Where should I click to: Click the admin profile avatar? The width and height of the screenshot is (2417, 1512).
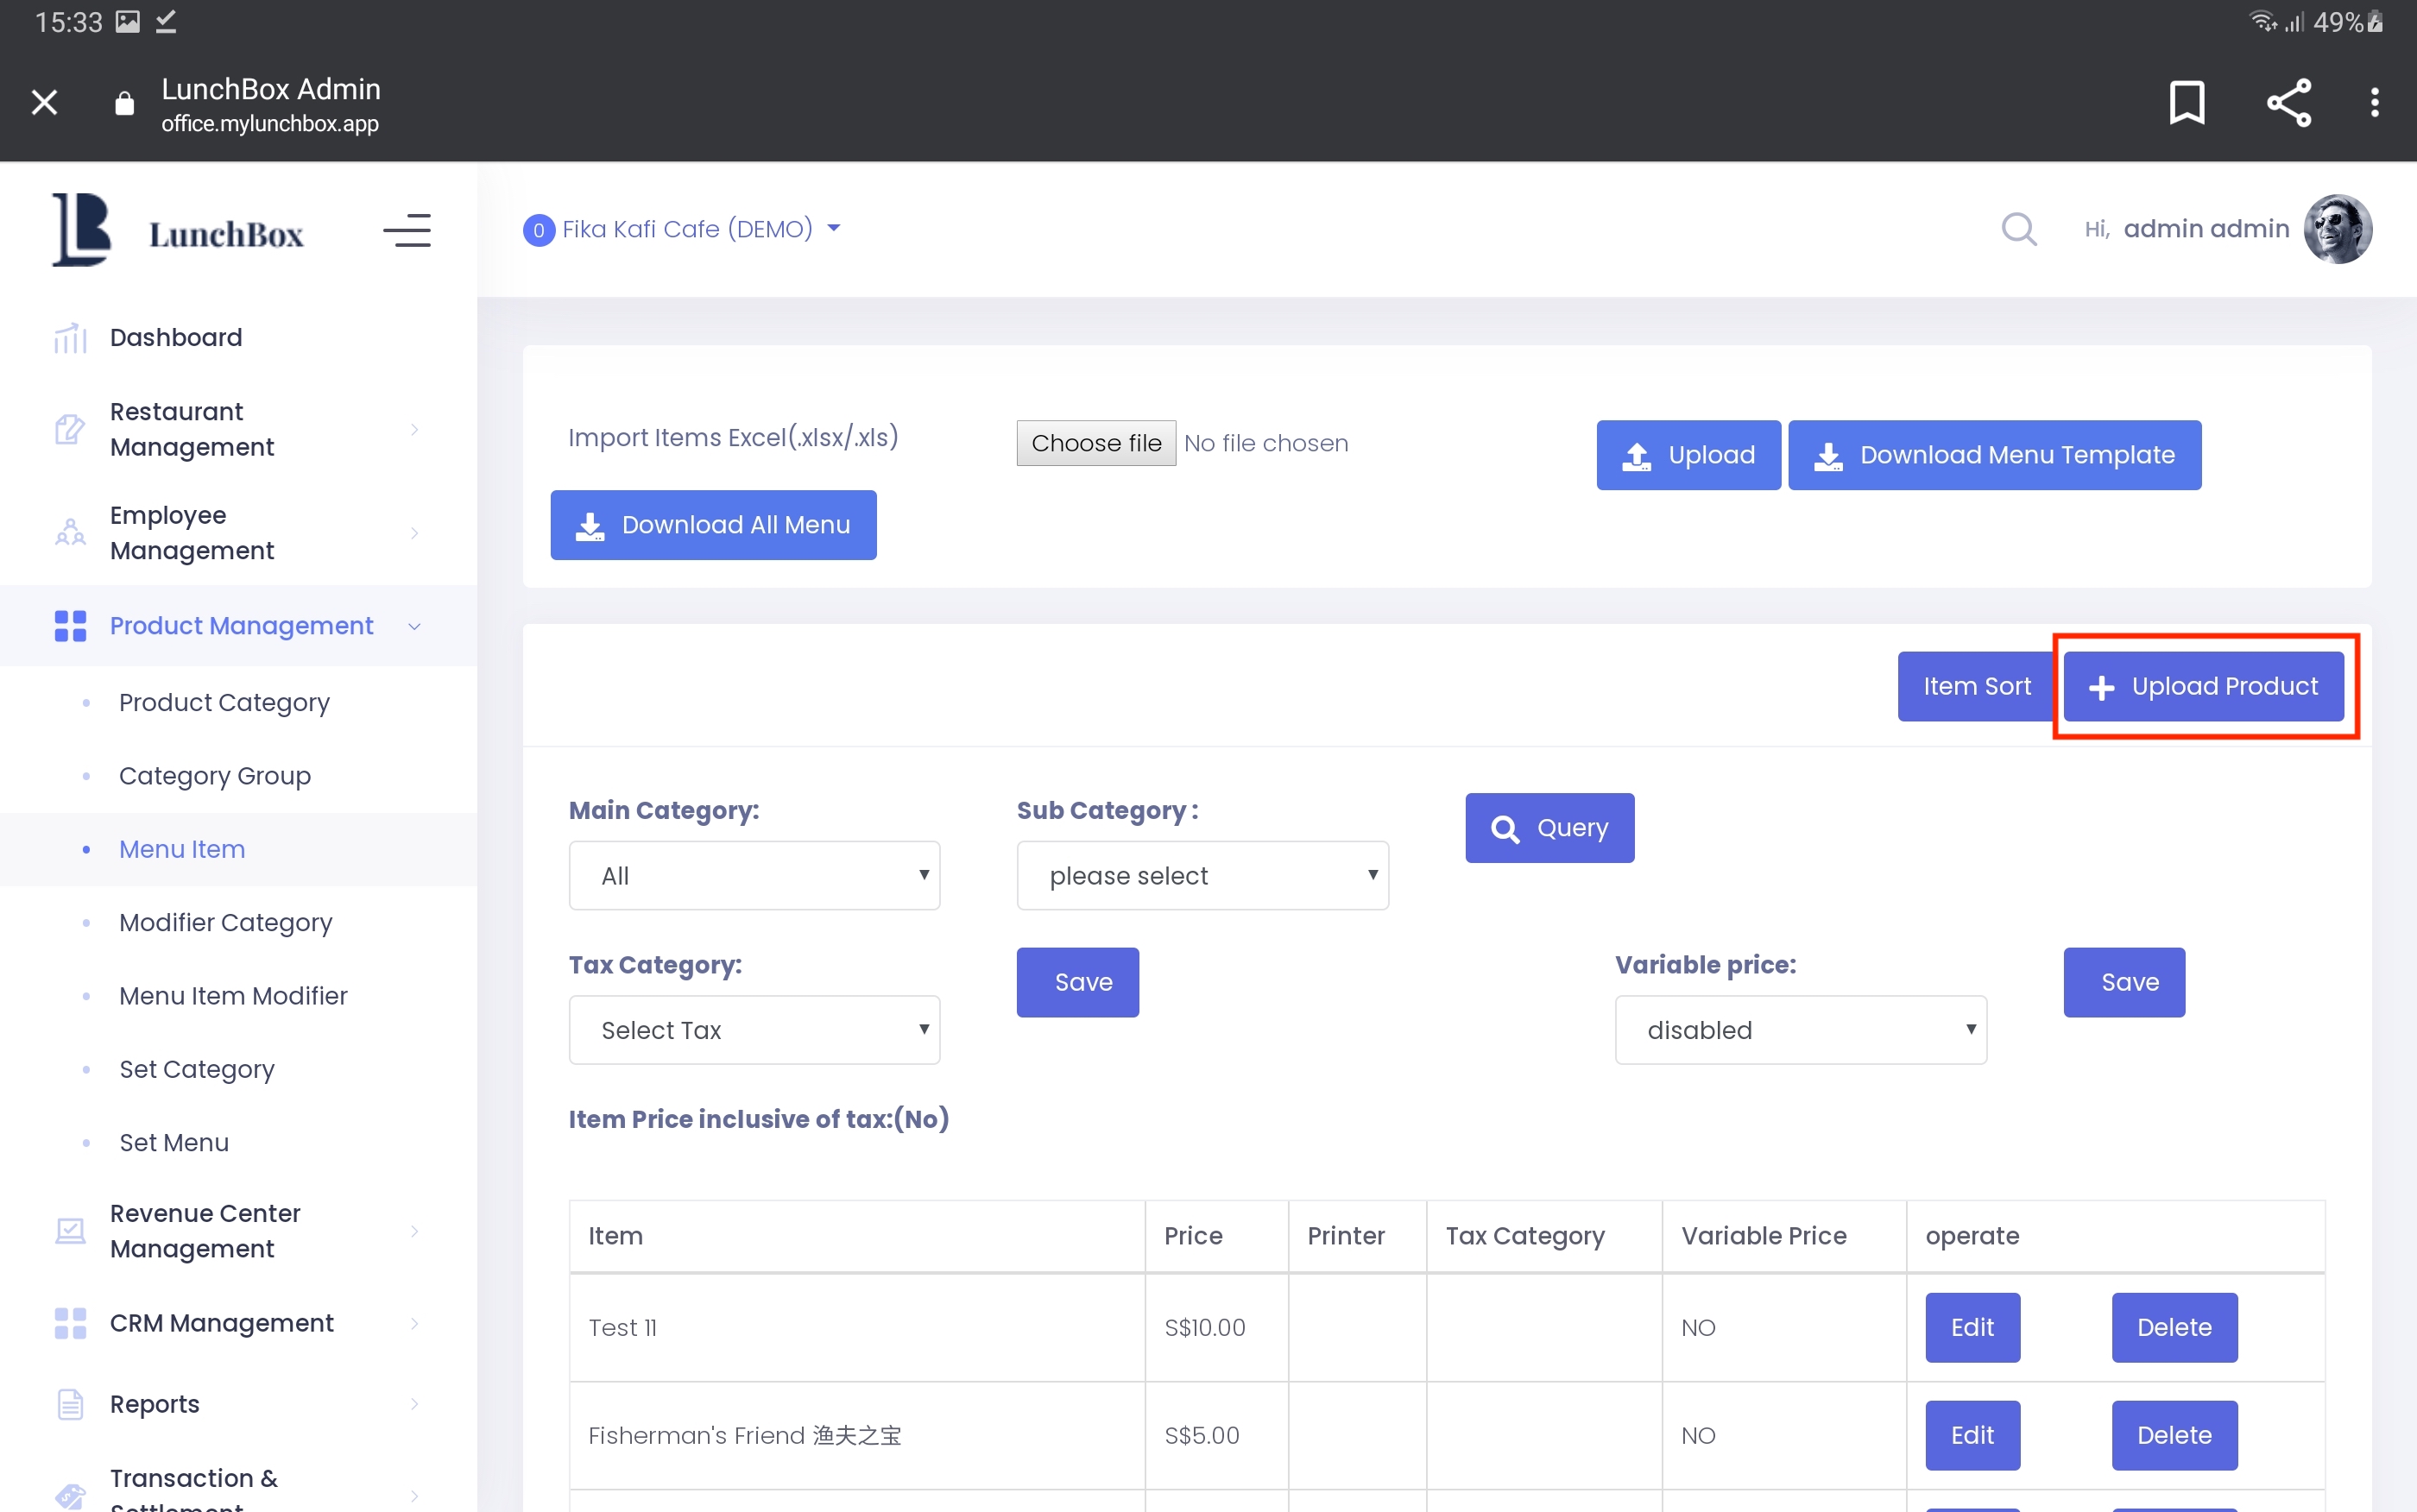pos(2337,229)
